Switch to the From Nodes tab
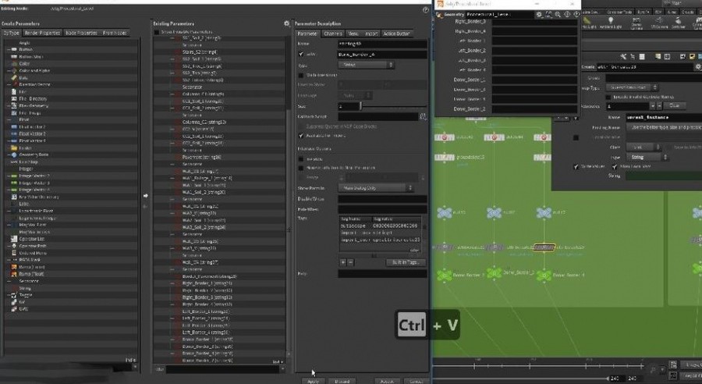 tap(115, 33)
